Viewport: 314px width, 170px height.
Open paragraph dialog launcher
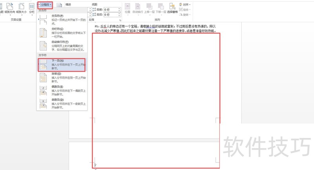(x=120, y=20)
